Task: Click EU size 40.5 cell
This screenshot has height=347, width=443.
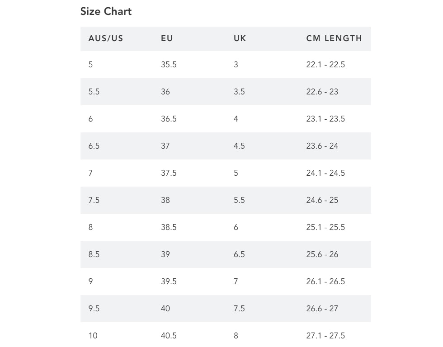Action: (x=169, y=336)
